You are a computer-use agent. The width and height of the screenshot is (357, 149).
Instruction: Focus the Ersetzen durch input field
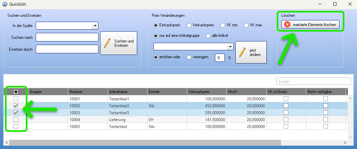click(67, 49)
